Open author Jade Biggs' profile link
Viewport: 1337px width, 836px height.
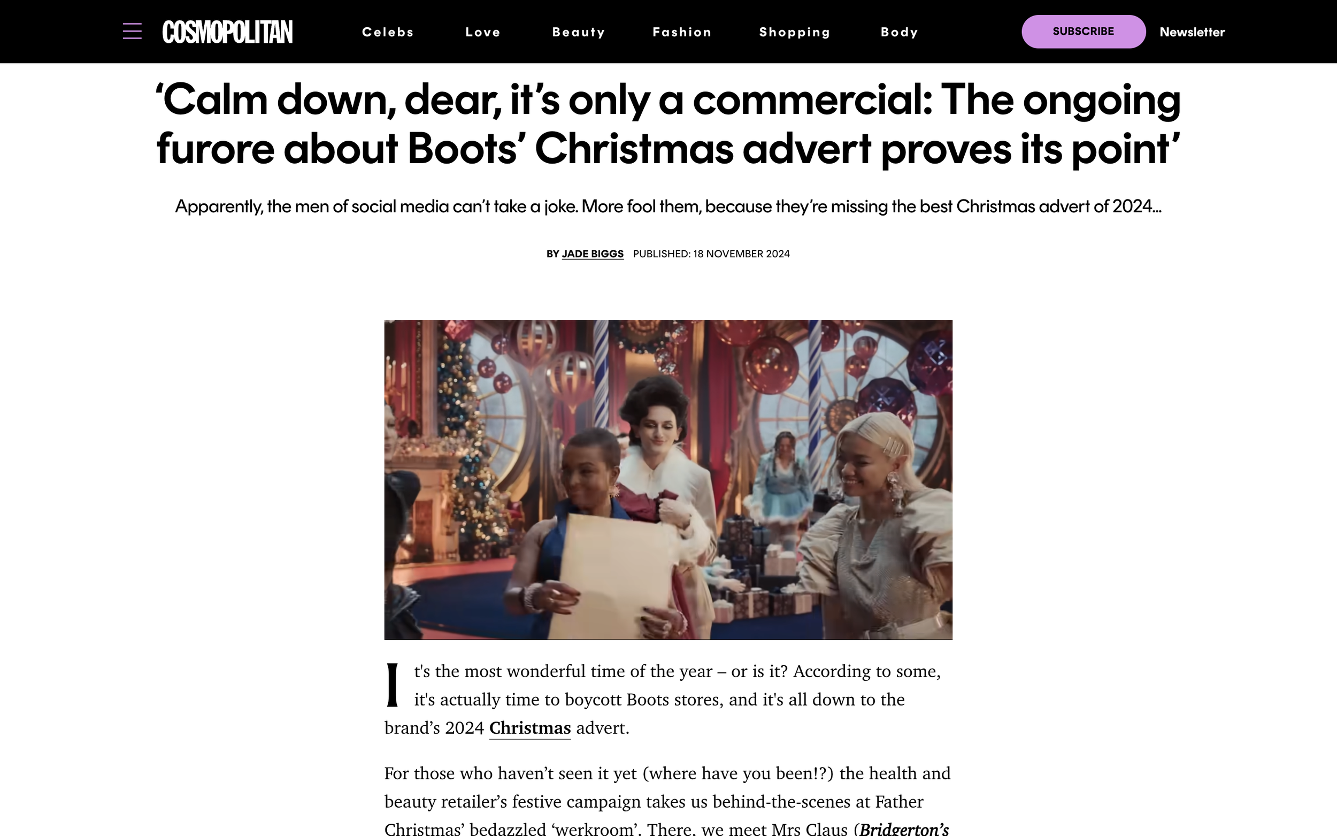coord(593,254)
